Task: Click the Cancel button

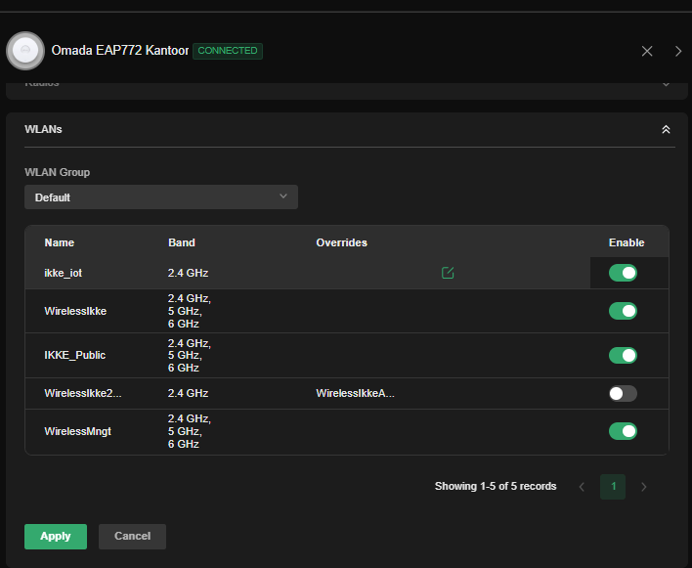Action: click(x=132, y=536)
